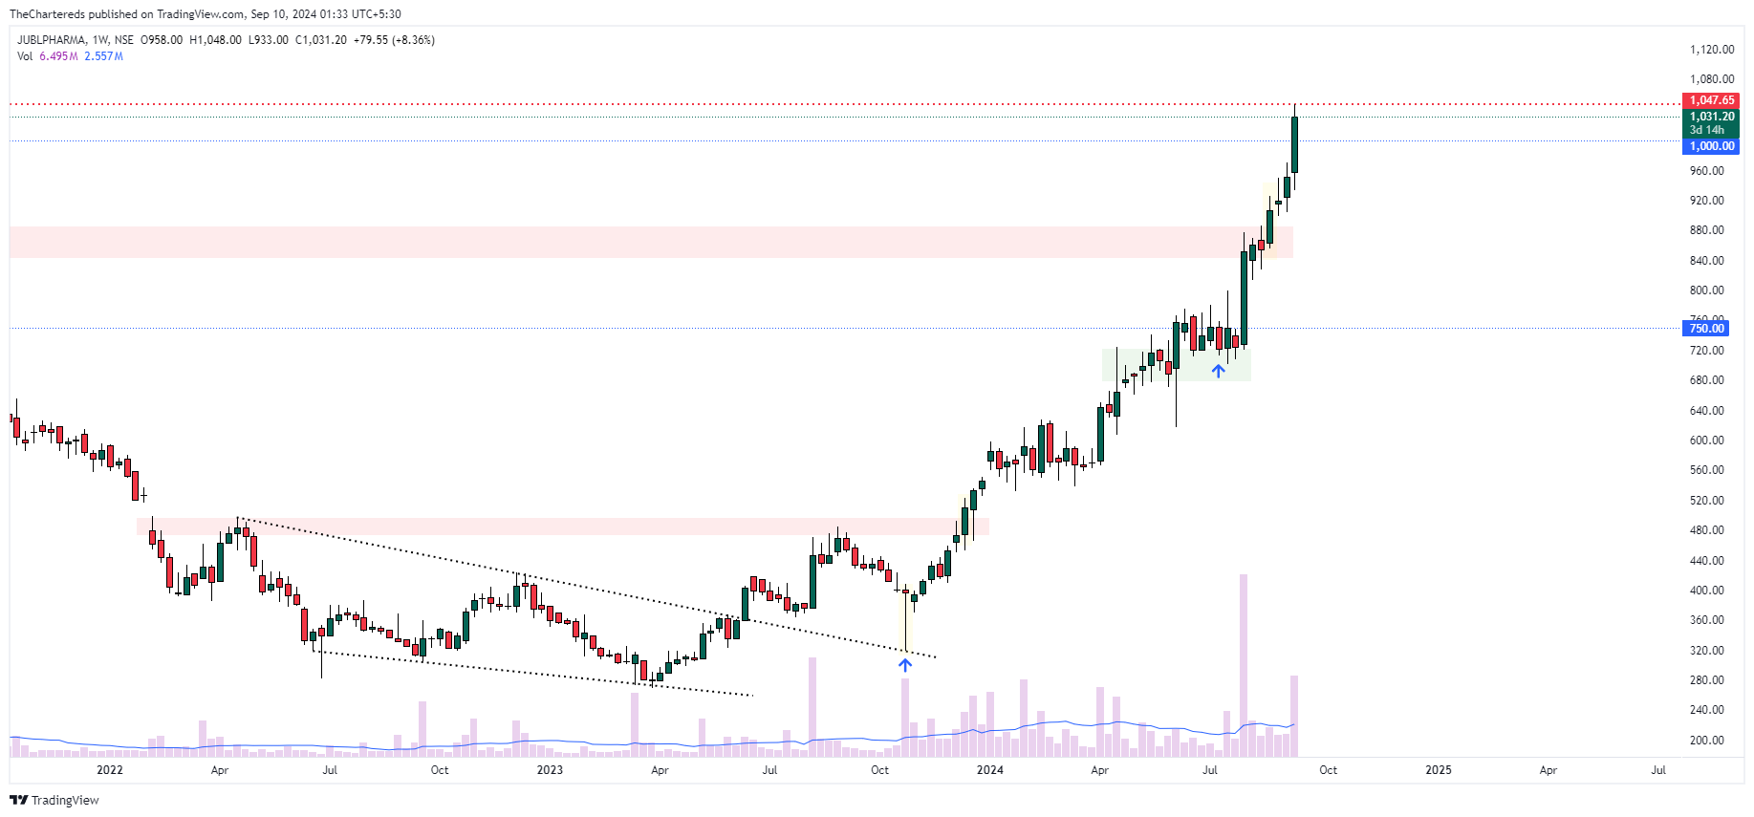Image resolution: width=1754 pixels, height=817 pixels.
Task: Click the 640.00 price axis value
Action: coord(1707,411)
